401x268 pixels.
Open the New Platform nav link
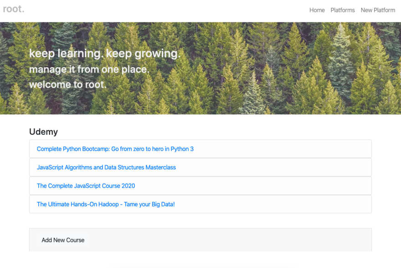pyautogui.click(x=378, y=10)
